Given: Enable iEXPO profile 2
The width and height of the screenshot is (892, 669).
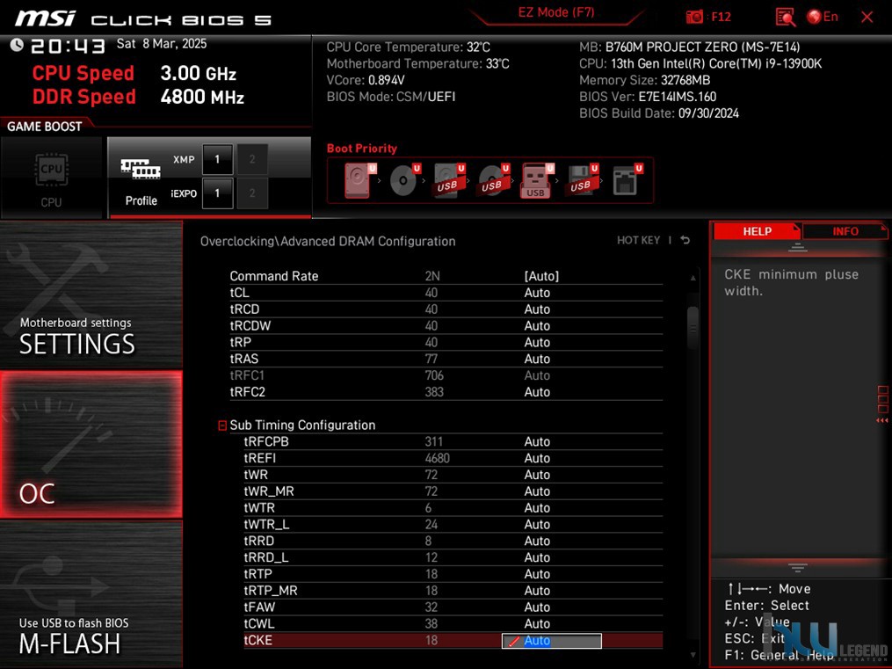Looking at the screenshot, I should [x=252, y=193].
